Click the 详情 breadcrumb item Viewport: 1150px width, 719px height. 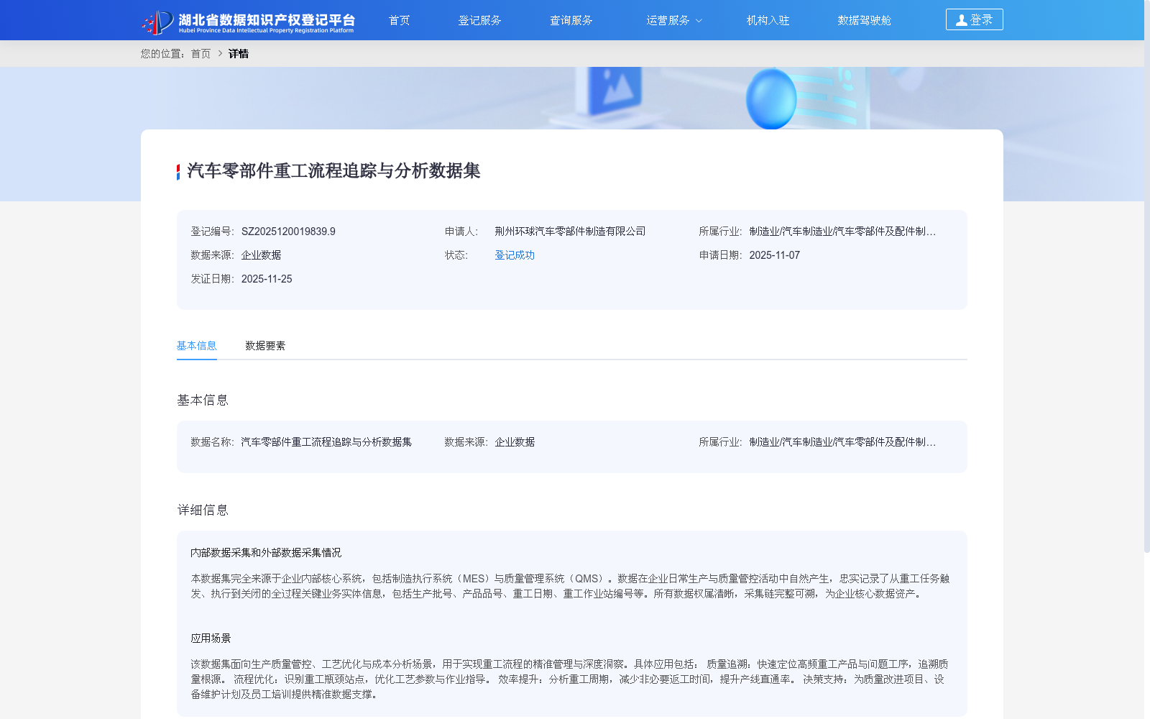pos(239,54)
